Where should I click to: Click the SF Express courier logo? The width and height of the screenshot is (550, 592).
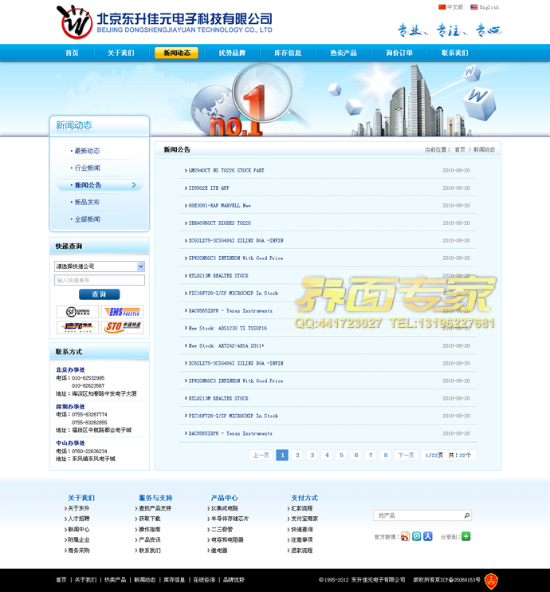pos(77,312)
